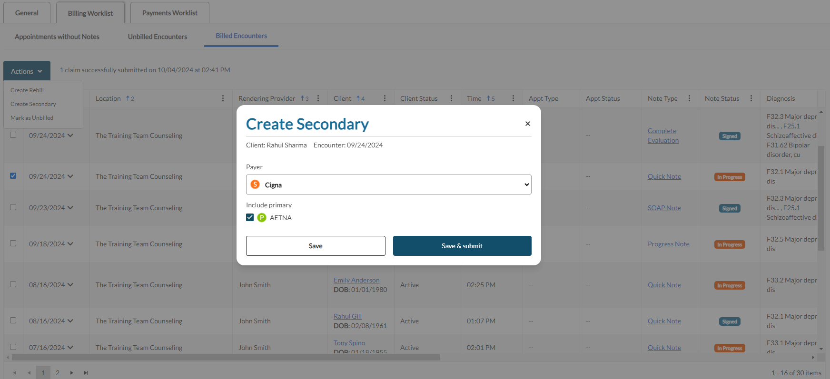Expand the 08/16/2024 Emily Anderson row chevron
Image resolution: width=830 pixels, height=379 pixels.
tap(70, 285)
